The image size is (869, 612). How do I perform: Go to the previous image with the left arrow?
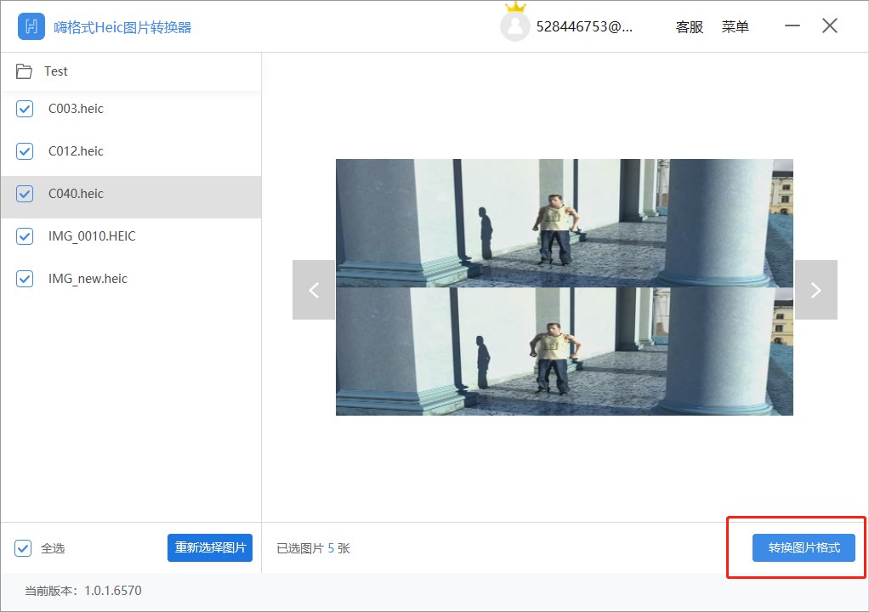[x=313, y=289]
